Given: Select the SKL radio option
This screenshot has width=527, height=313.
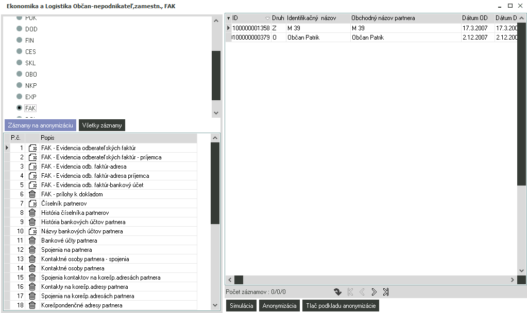Looking at the screenshot, I should (20, 63).
